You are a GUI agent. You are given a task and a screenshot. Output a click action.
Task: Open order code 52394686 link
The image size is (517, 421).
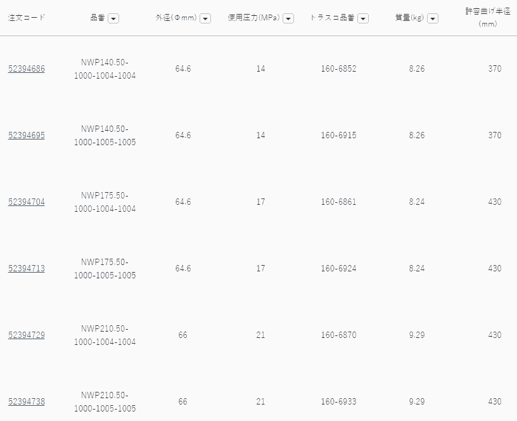pyautogui.click(x=27, y=68)
